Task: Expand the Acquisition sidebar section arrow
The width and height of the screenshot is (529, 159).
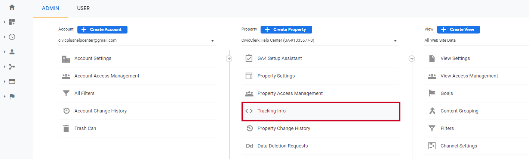Action: pos(4,67)
